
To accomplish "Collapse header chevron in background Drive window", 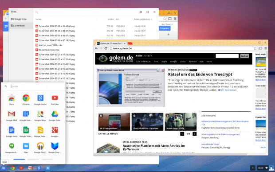I will (169, 35).
